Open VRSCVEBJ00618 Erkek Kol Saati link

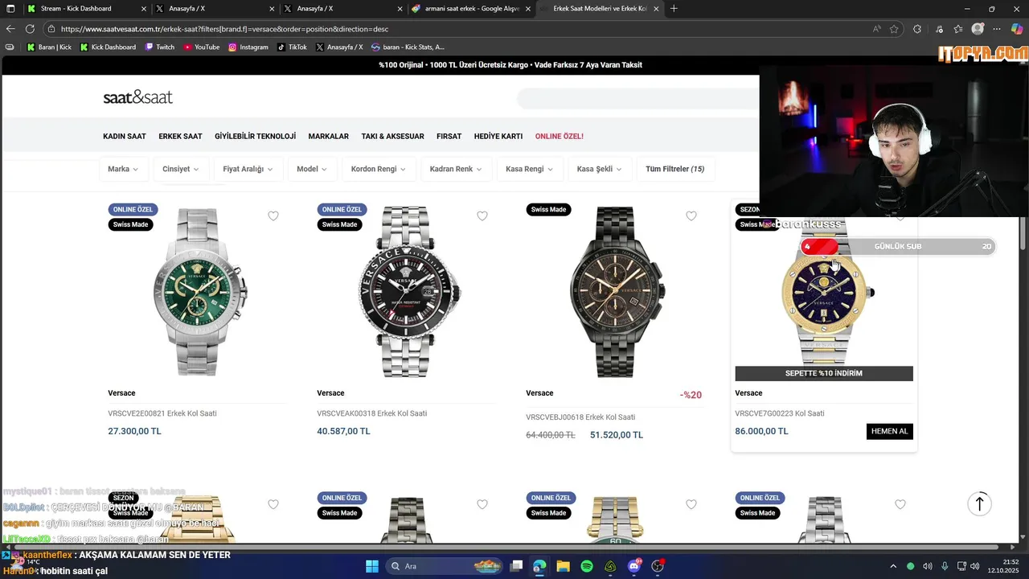pyautogui.click(x=580, y=417)
